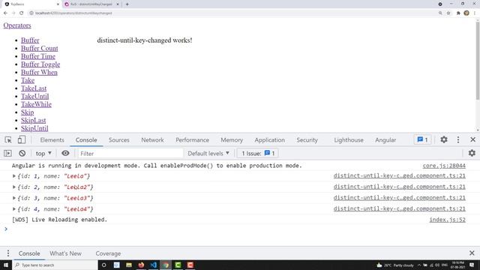The width and height of the screenshot is (480, 270).
Task: Switch to the Application tab
Action: pos(270,140)
